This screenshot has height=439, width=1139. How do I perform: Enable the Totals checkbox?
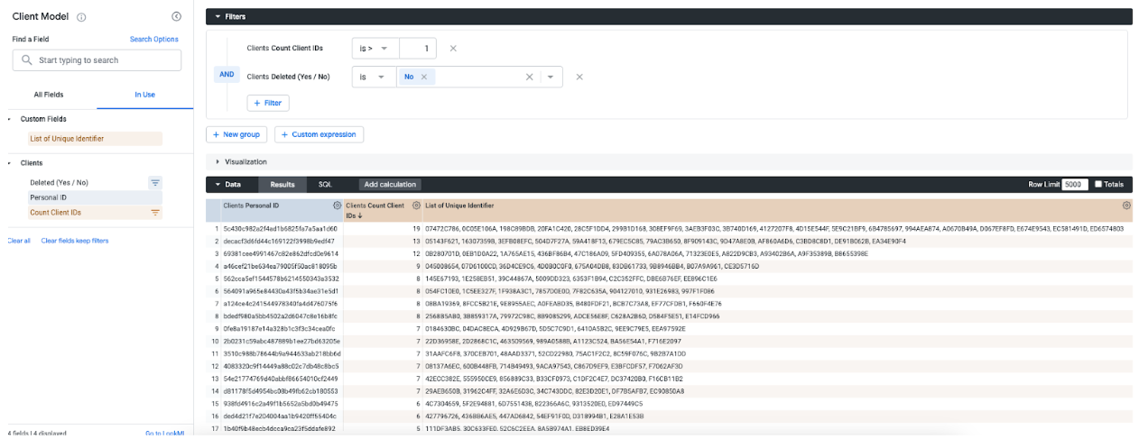1098,184
